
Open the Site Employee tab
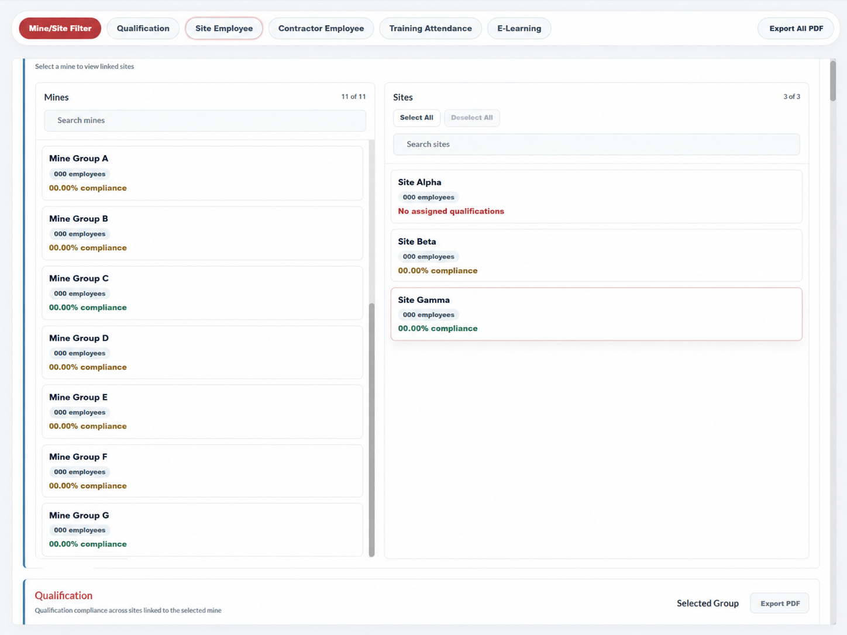[224, 28]
